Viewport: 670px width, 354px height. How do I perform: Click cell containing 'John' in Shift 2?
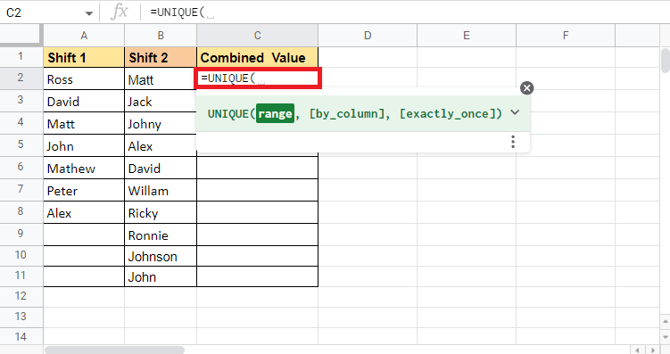161,276
